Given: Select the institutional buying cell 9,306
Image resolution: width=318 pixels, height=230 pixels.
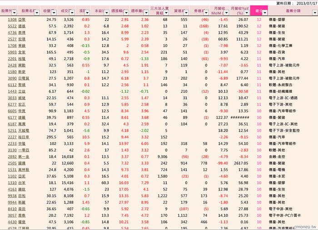Looking at the screenshot, I should pyautogui.click(x=162, y=157).
